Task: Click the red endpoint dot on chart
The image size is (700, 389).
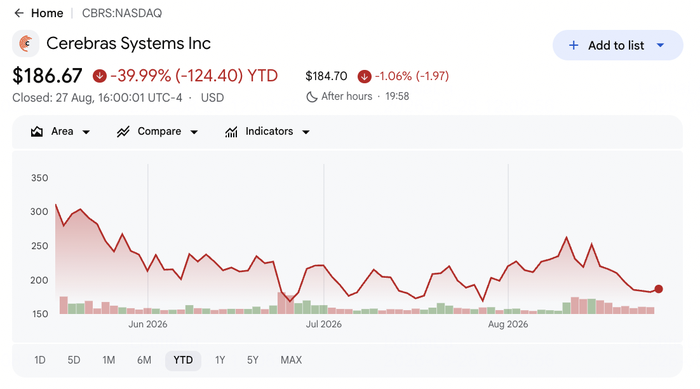Action: tap(659, 289)
